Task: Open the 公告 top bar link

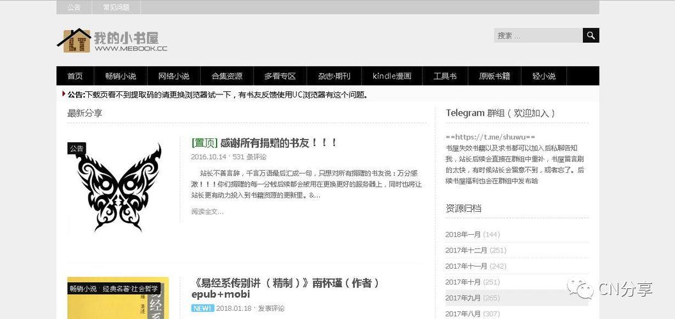Action: 74,7
